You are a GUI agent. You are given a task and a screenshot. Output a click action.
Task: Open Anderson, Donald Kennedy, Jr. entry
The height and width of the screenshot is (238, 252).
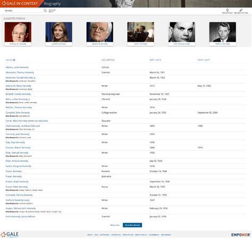click(x=21, y=78)
